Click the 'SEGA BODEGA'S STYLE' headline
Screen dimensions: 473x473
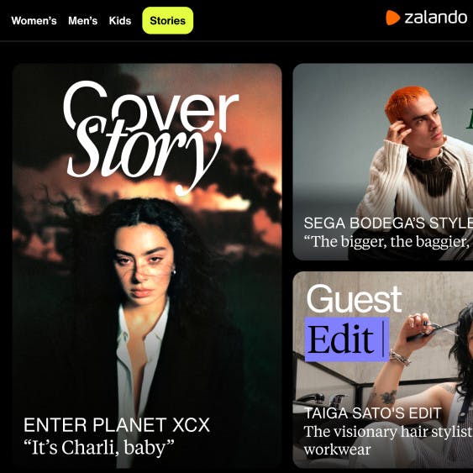tap(388, 223)
